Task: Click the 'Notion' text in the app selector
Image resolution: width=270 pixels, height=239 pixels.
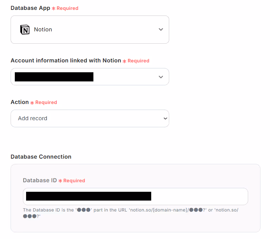Action: point(43,30)
